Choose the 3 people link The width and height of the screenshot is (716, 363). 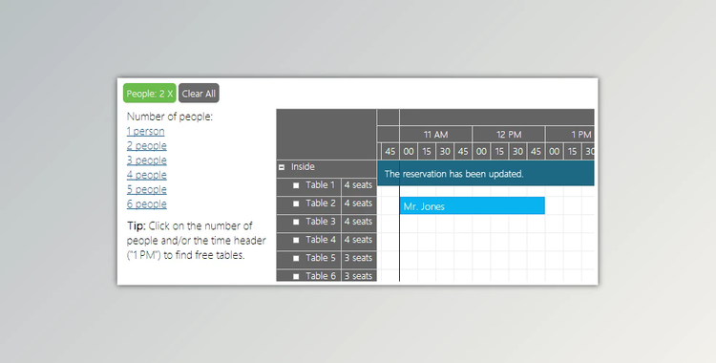tap(147, 160)
